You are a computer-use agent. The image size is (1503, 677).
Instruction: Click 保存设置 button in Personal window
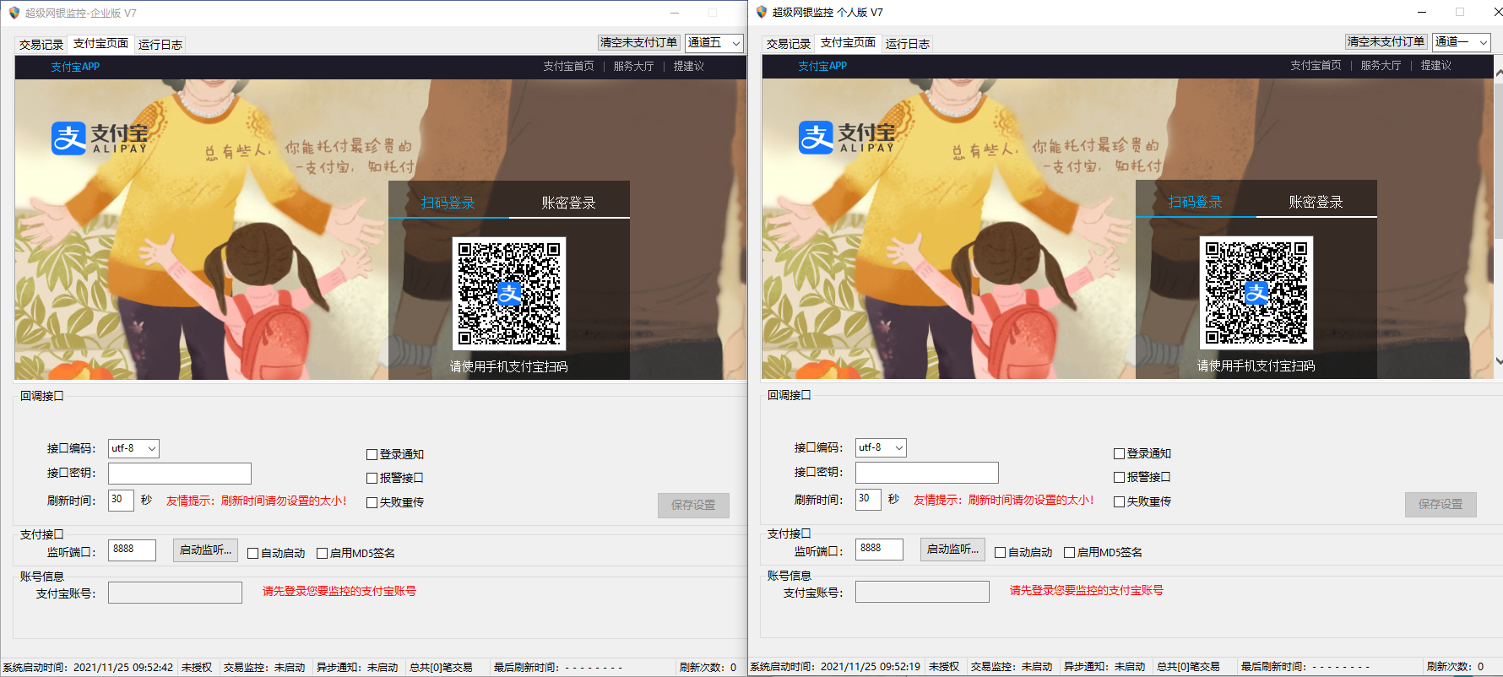tap(1441, 505)
